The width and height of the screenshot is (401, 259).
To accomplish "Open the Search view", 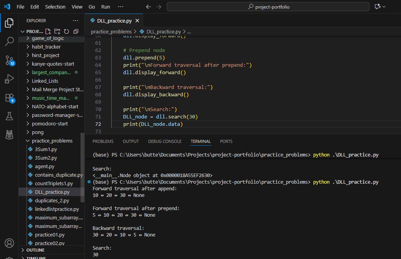I will pos(9,41).
